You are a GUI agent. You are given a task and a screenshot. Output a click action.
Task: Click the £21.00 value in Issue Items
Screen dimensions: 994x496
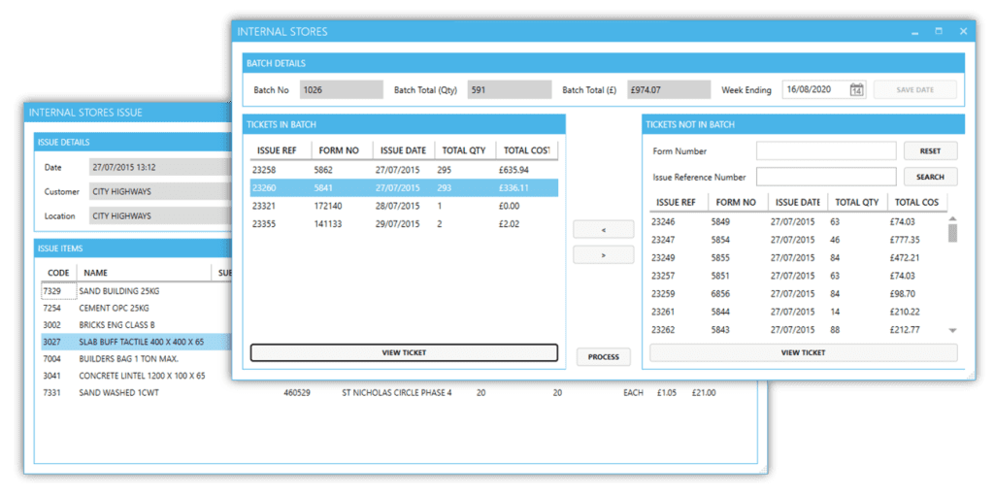point(704,392)
